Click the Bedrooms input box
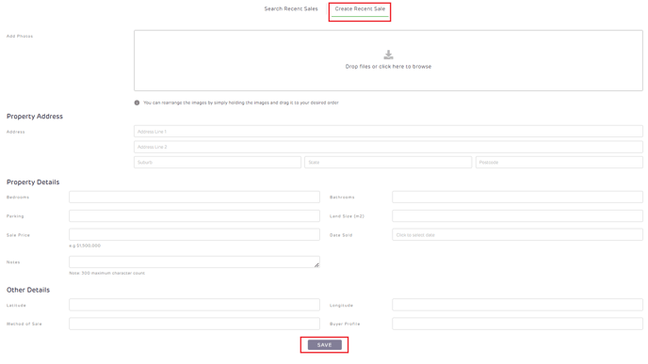The width and height of the screenshot is (648, 364). coord(194,197)
